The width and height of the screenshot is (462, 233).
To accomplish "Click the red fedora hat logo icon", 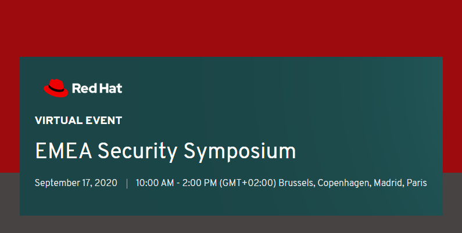I will (56, 88).
